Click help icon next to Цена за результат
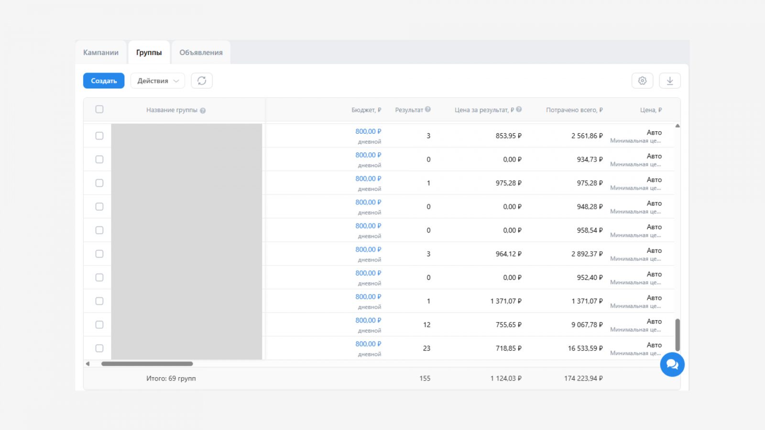This screenshot has height=430, width=765. point(519,109)
